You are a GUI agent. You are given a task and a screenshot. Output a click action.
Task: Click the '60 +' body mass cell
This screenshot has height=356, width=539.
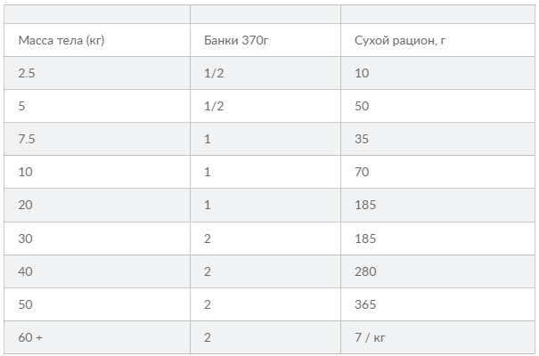click(97, 337)
